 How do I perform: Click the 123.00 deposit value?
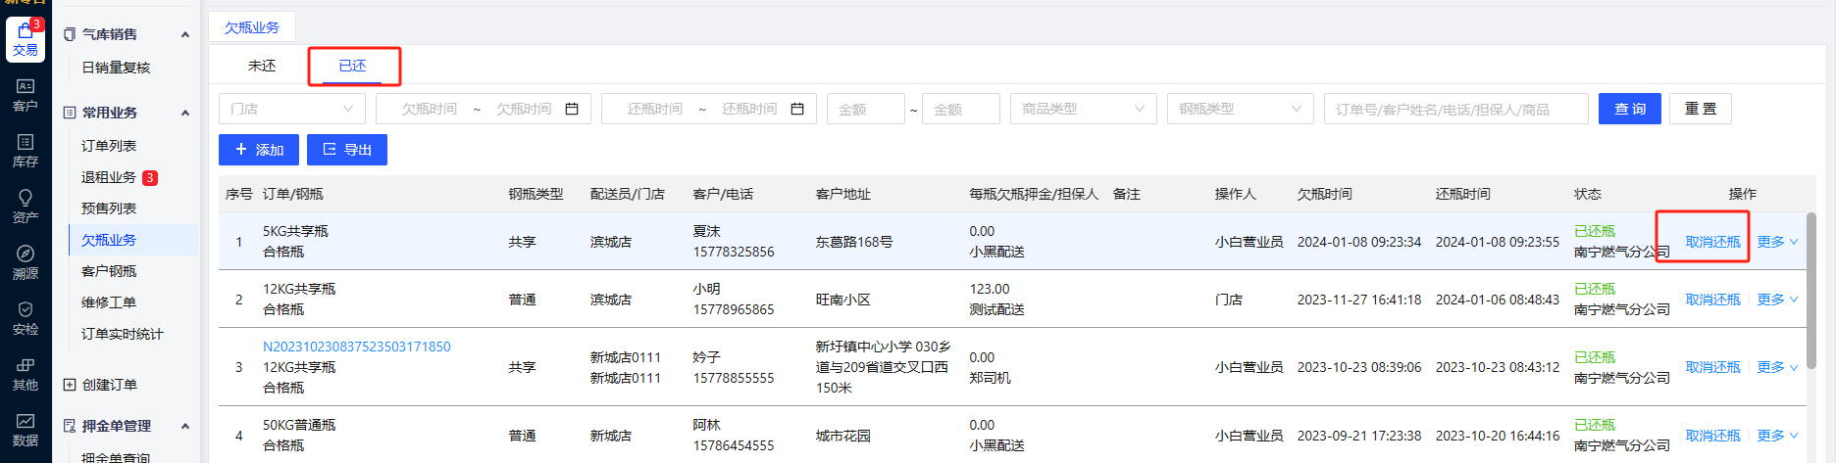pos(990,289)
